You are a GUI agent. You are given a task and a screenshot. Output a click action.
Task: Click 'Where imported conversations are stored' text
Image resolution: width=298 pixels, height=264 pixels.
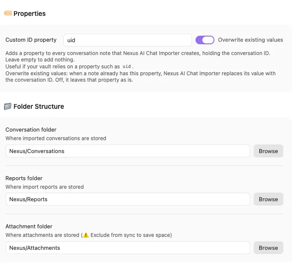(56, 138)
